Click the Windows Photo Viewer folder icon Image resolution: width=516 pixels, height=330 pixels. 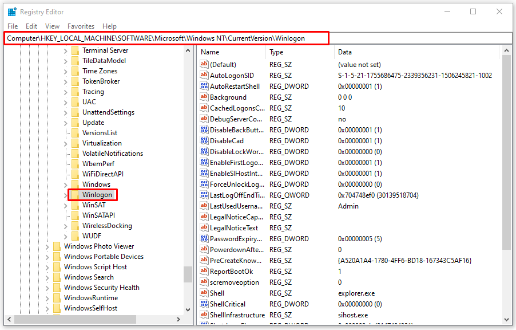pyautogui.click(x=57, y=246)
